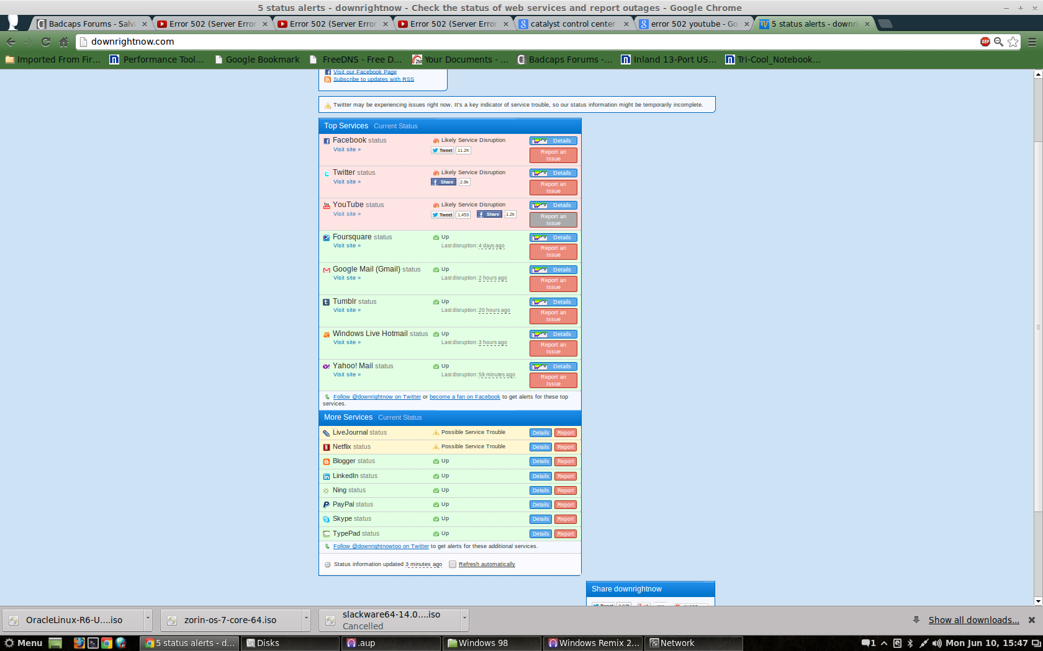Viewport: 1043px width, 651px height.
Task: Switch to the Network taskbar window
Action: tap(694, 643)
